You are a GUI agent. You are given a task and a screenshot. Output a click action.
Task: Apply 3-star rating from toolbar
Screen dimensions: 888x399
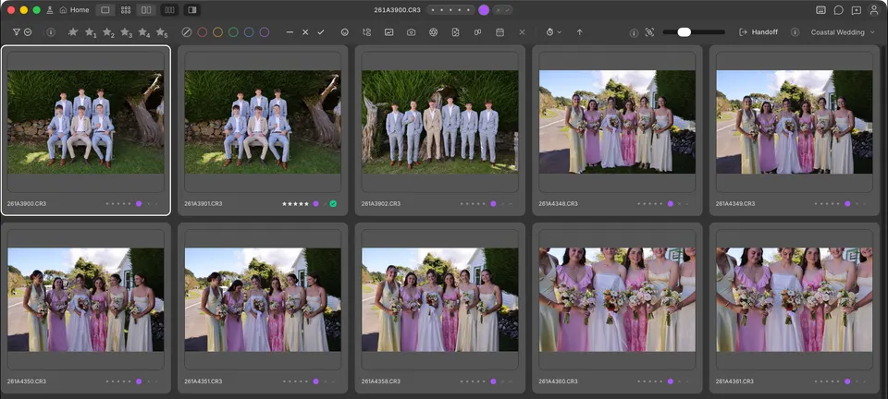click(126, 32)
